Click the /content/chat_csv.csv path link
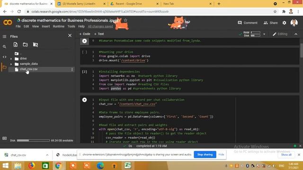303x170 pixels. coord(137,104)
